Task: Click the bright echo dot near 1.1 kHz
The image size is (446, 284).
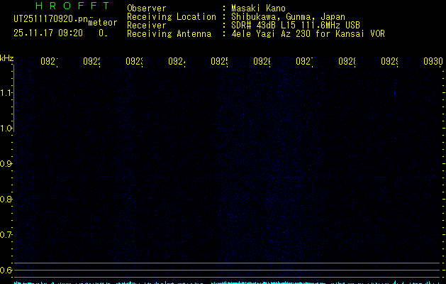Action: (x=395, y=93)
